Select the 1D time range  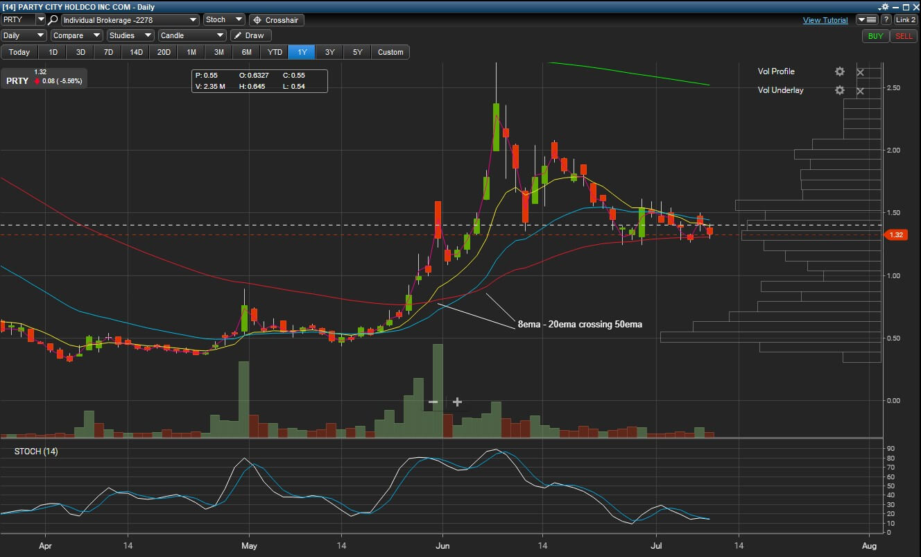[53, 52]
